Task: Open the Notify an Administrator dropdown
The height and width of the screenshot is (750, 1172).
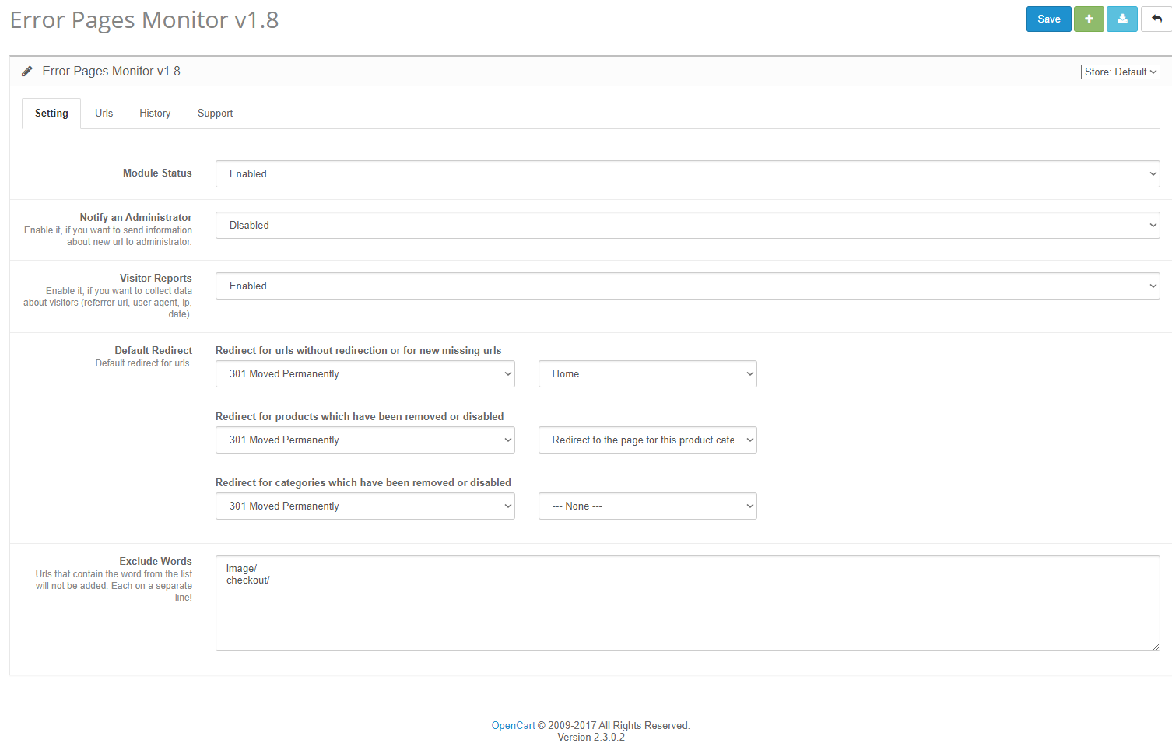Action: (687, 226)
